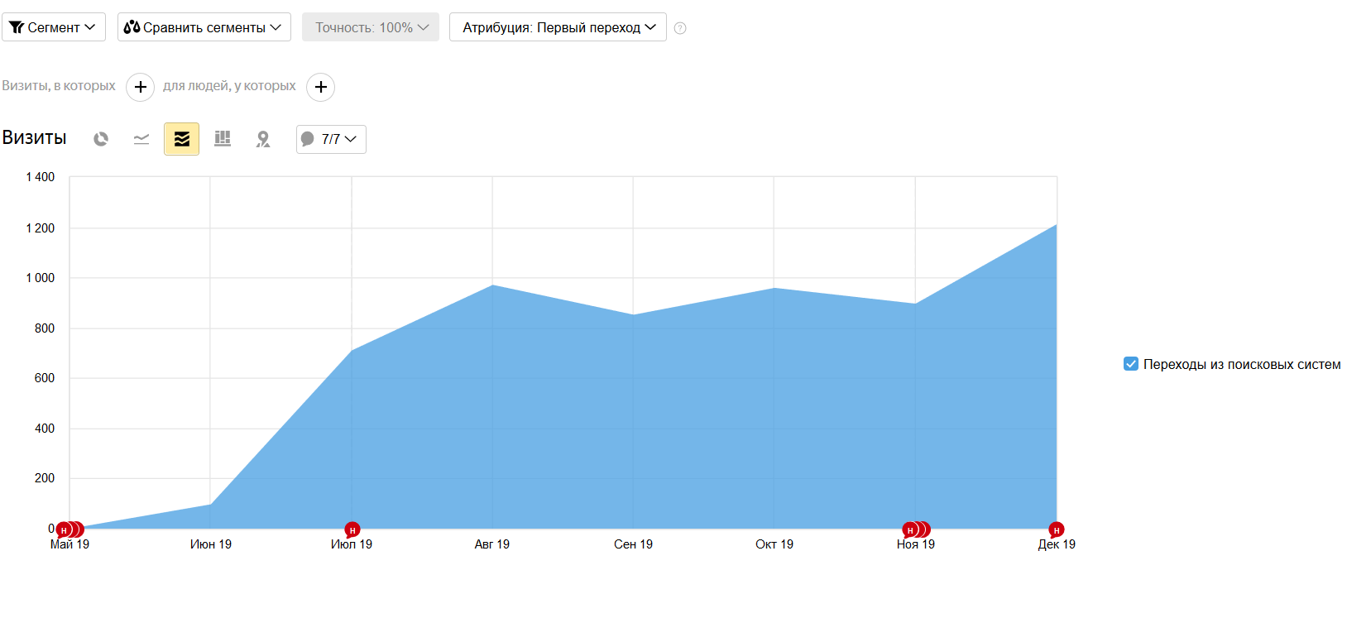
Task: Switch to the column chart view
Action: click(x=223, y=139)
